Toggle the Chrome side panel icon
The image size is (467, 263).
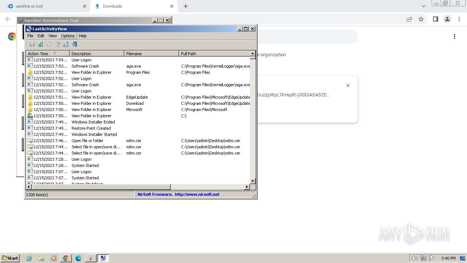tap(435, 19)
